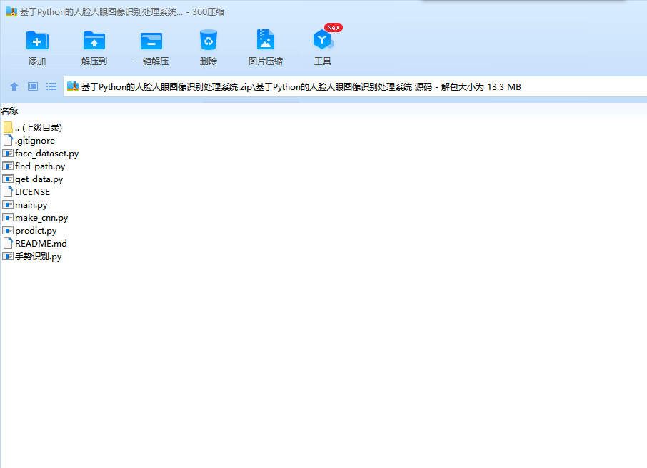Select the .gitignore file name
This screenshot has height=468, width=647.
(x=35, y=141)
